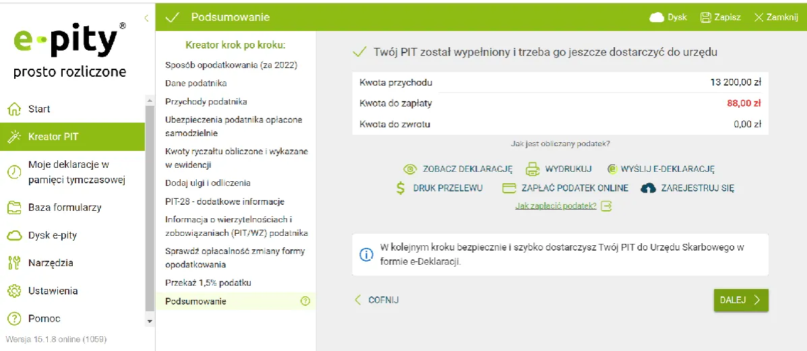Image resolution: width=807 pixels, height=351 pixels.
Task: Open Baza formularzy menu entry
Action: [x=65, y=208]
